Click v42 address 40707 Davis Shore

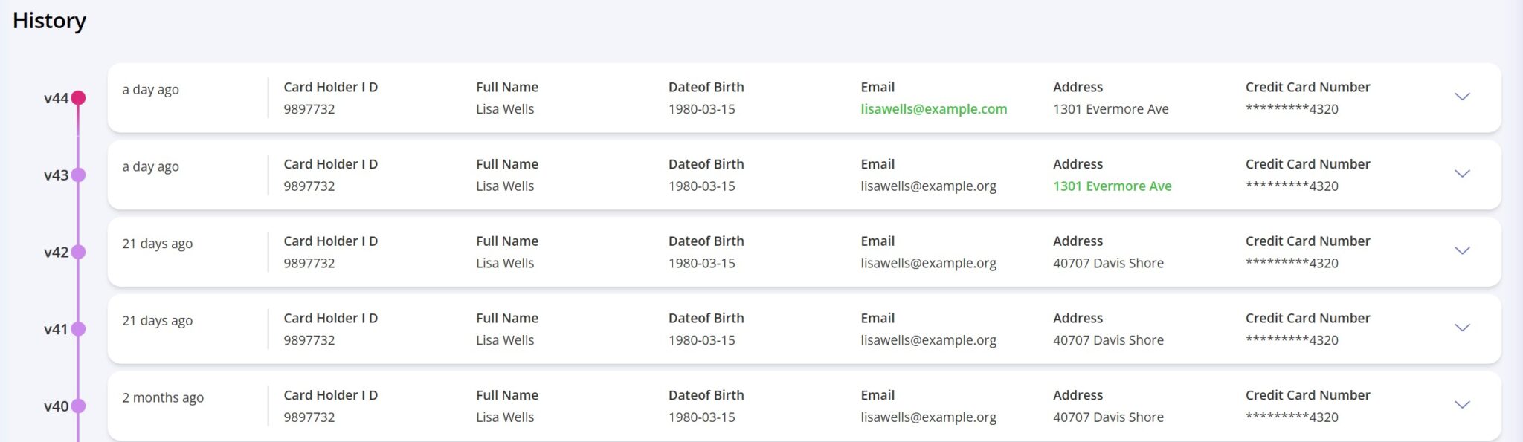tap(1108, 263)
